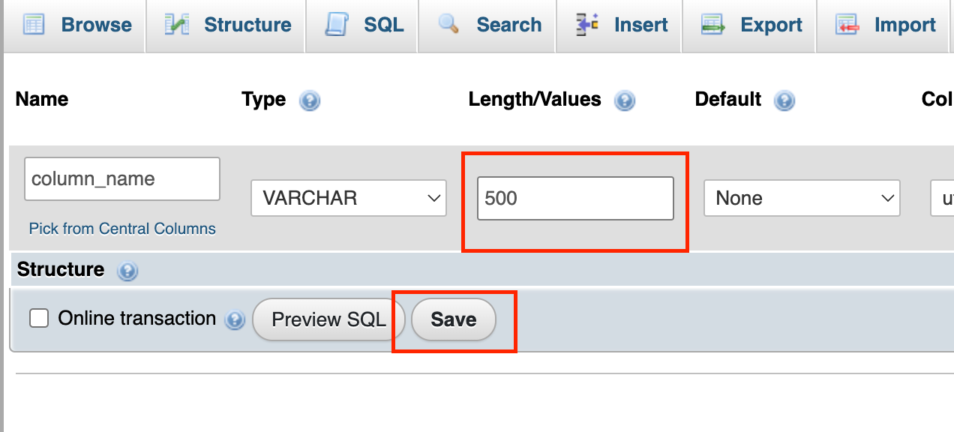Open the SQL query icon
954x432 pixels.
pyautogui.click(x=336, y=24)
